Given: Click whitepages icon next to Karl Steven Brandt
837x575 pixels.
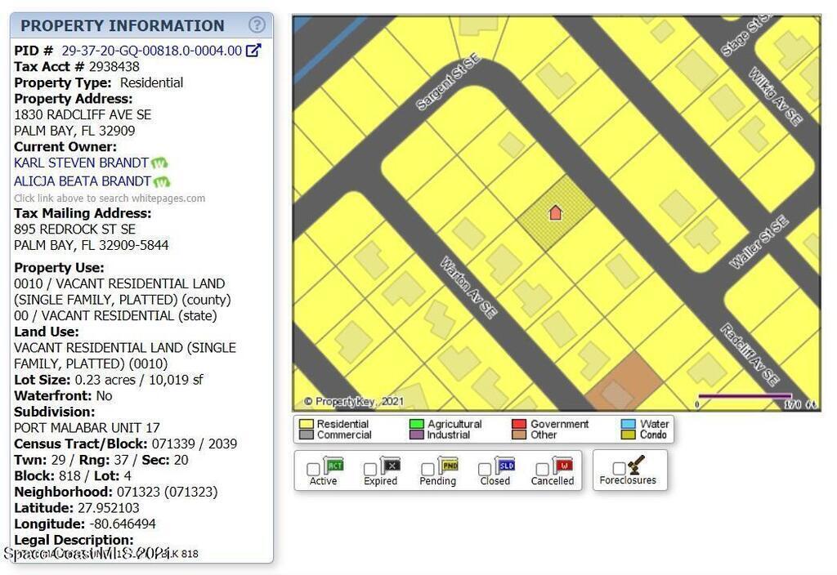Looking at the screenshot, I should click(159, 163).
